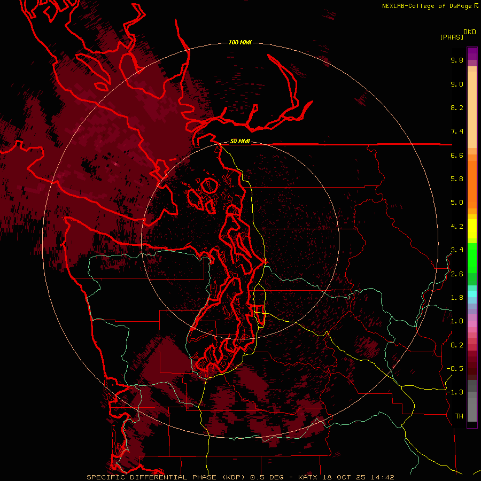
Task: Click the 1.8 value on the color scale
Action: tap(457, 298)
